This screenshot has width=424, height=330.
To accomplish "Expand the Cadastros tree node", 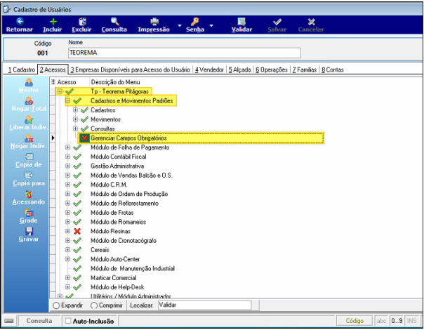I will pos(75,110).
